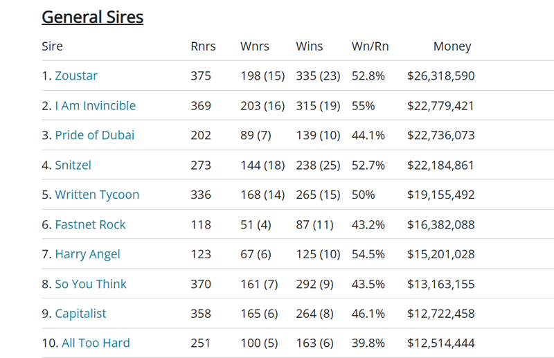Open the Capitalist sire link
Image resolution: width=554 pixels, height=358 pixels.
pos(80,314)
